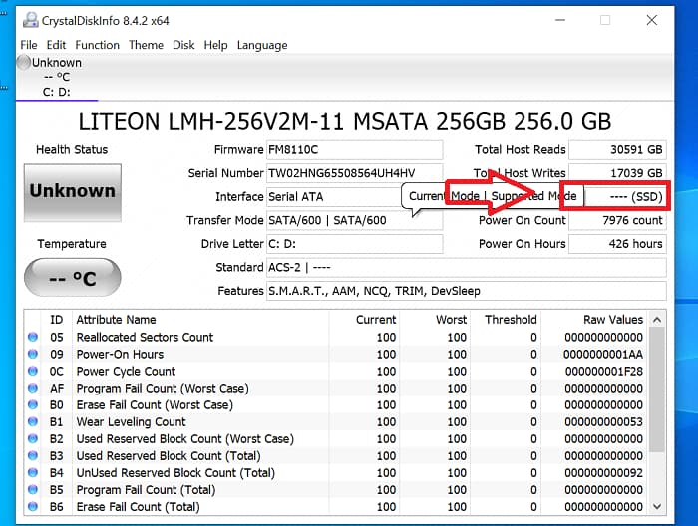
Task: Click the blue status dot for Wear Leveling Count
Action: (x=33, y=422)
